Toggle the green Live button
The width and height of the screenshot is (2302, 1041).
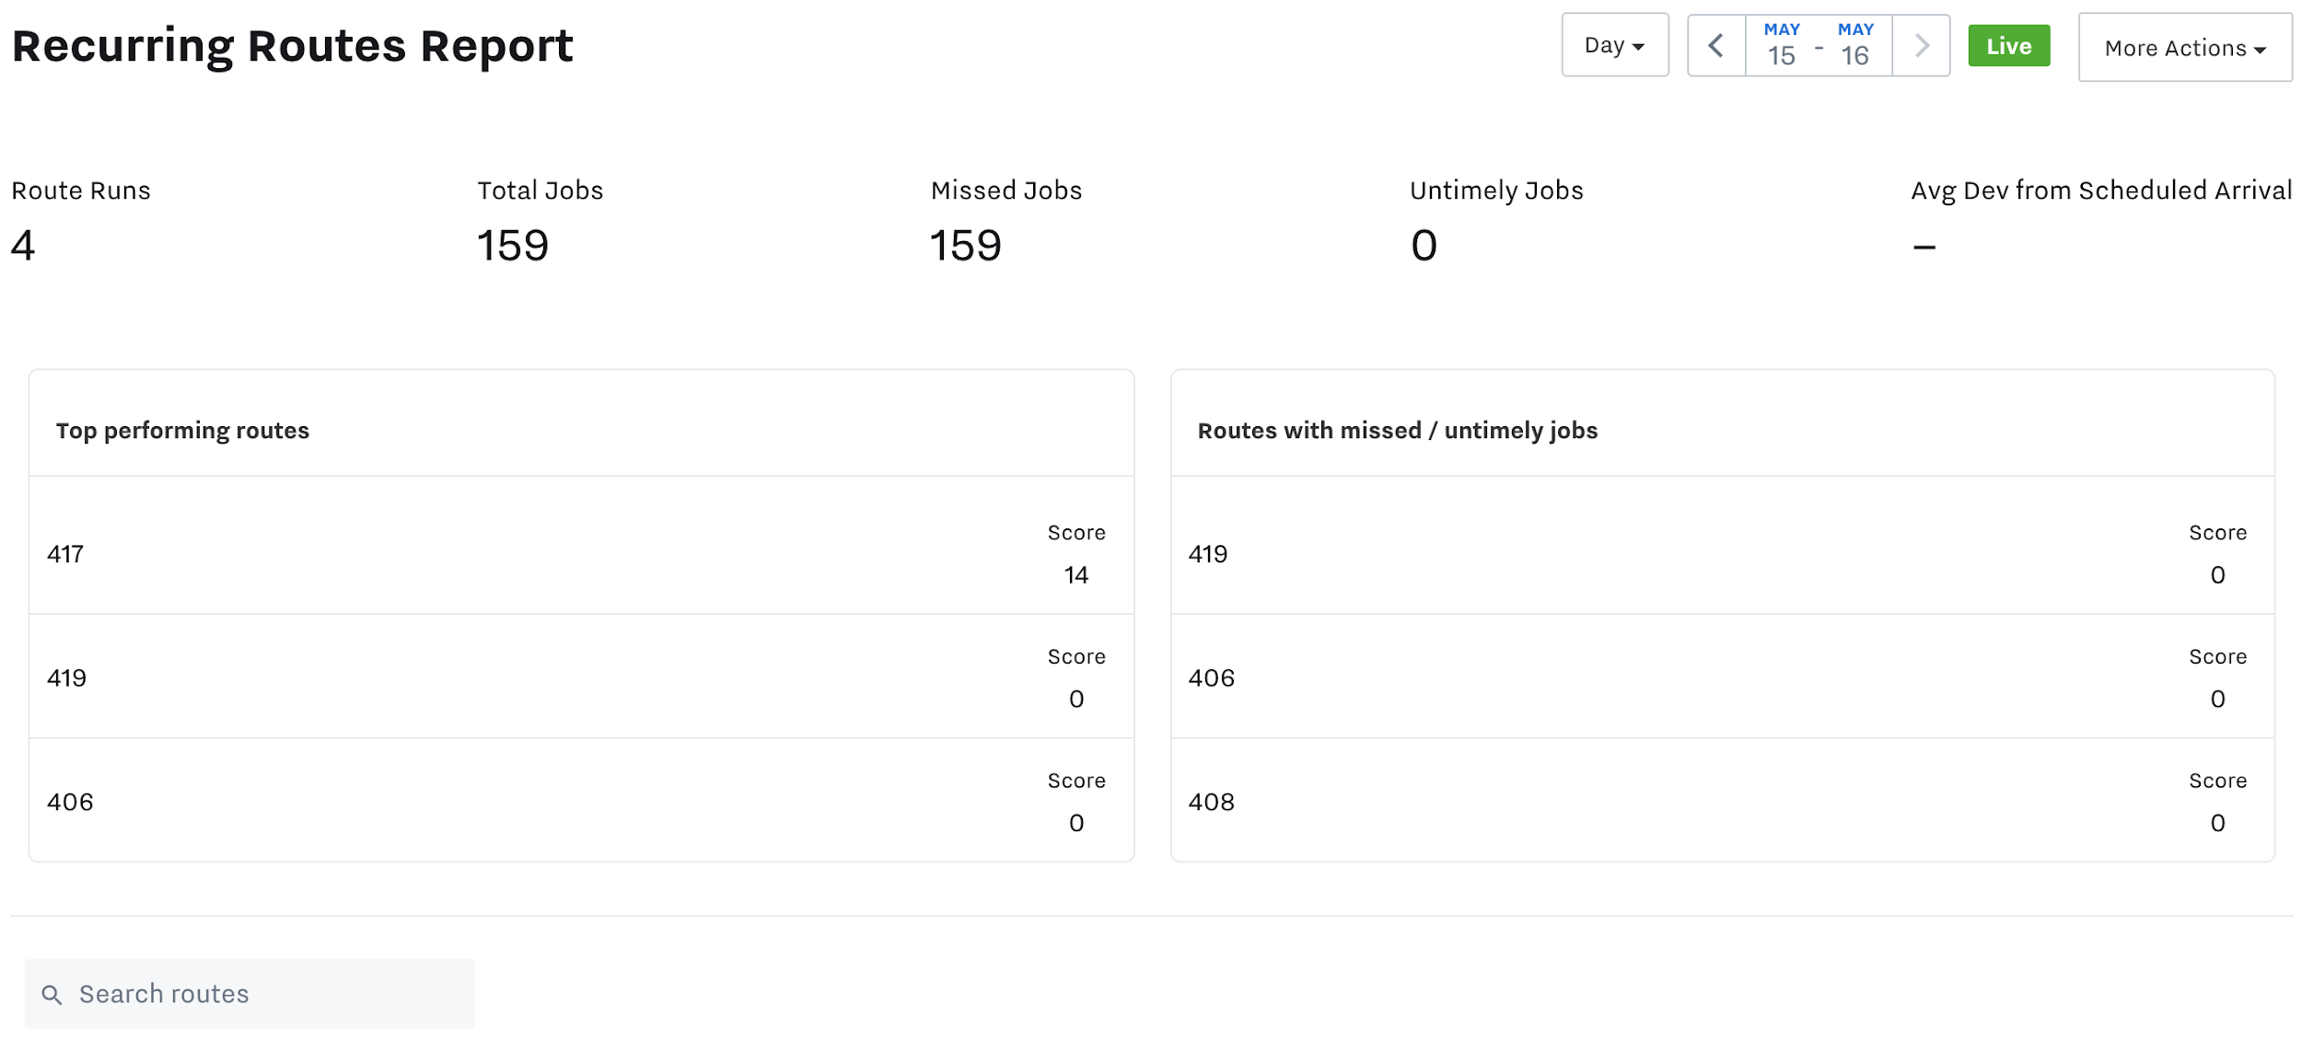click(2008, 46)
